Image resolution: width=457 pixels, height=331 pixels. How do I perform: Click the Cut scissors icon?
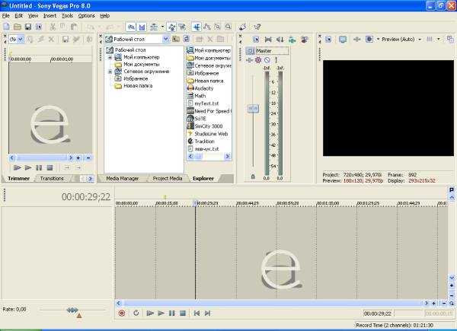53,27
